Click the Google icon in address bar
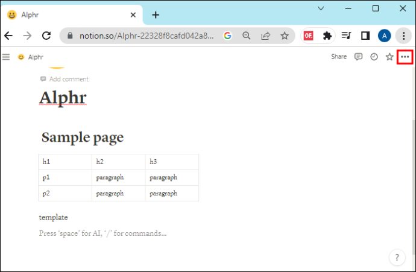 point(227,36)
